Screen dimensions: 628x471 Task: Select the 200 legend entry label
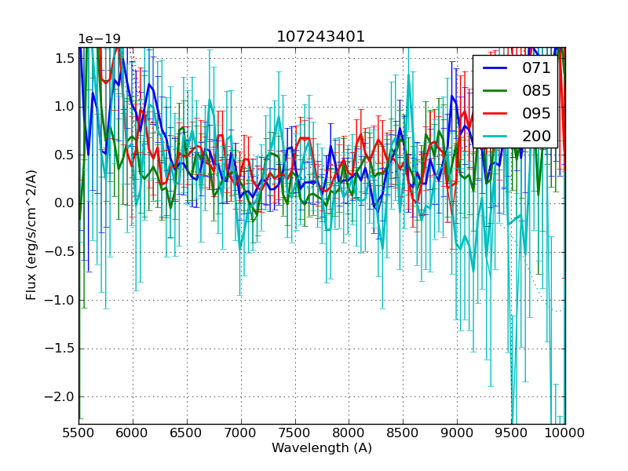[536, 136]
